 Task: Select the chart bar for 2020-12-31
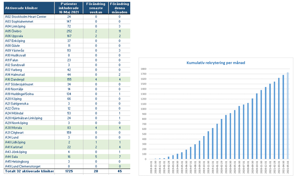(x=266, y=123)
